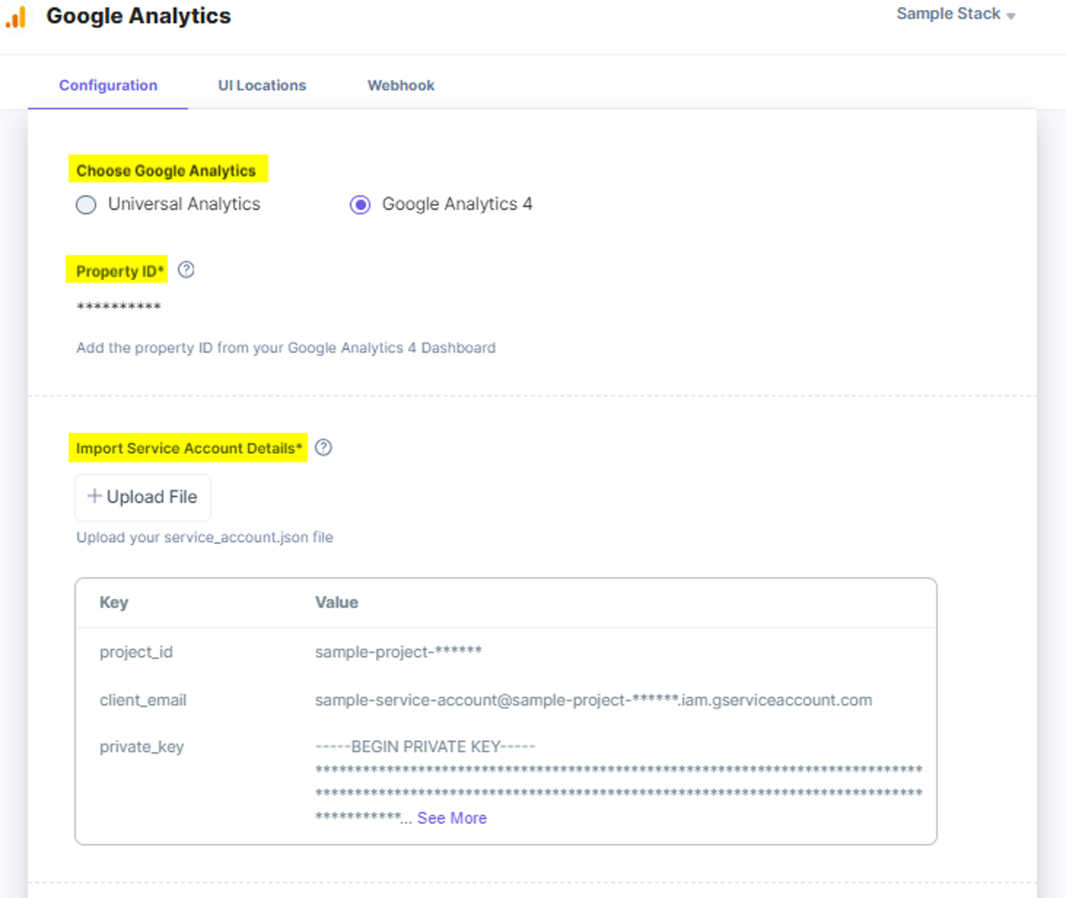The image size is (1066, 898).
Task: Click the 'Upload your service_account.json file' hint
Action: [205, 538]
